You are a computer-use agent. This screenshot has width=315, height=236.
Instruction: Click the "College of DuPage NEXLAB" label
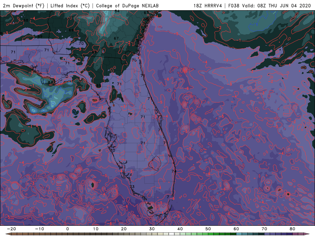point(127,6)
